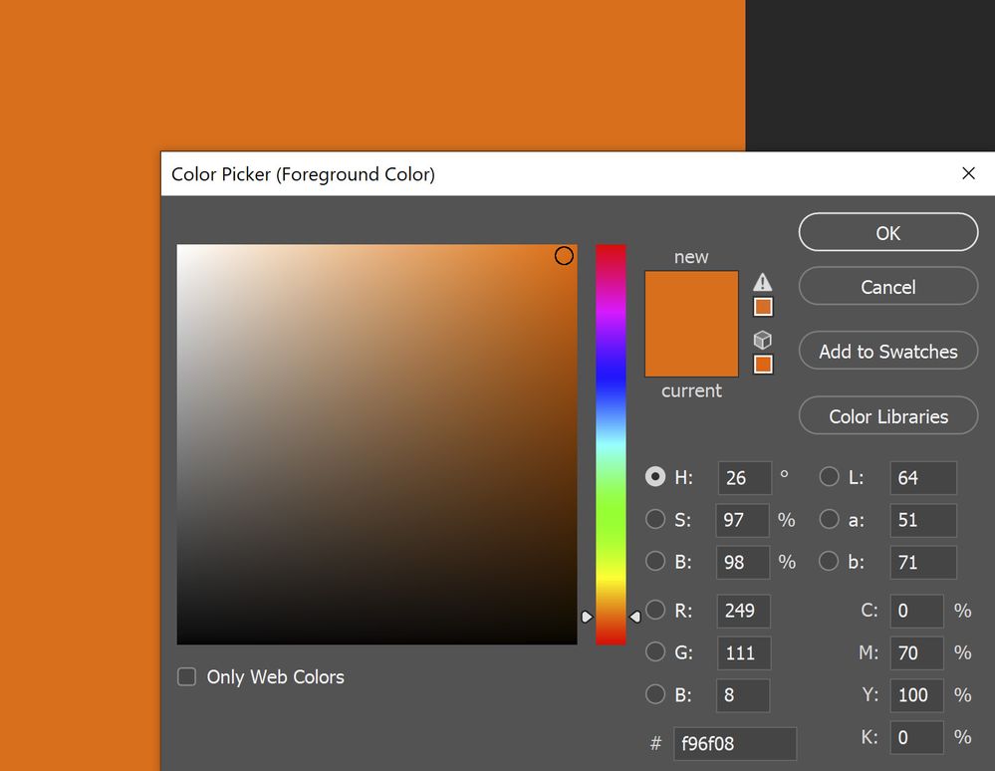This screenshot has width=995, height=771.
Task: Select the G green radio button
Action: [655, 651]
